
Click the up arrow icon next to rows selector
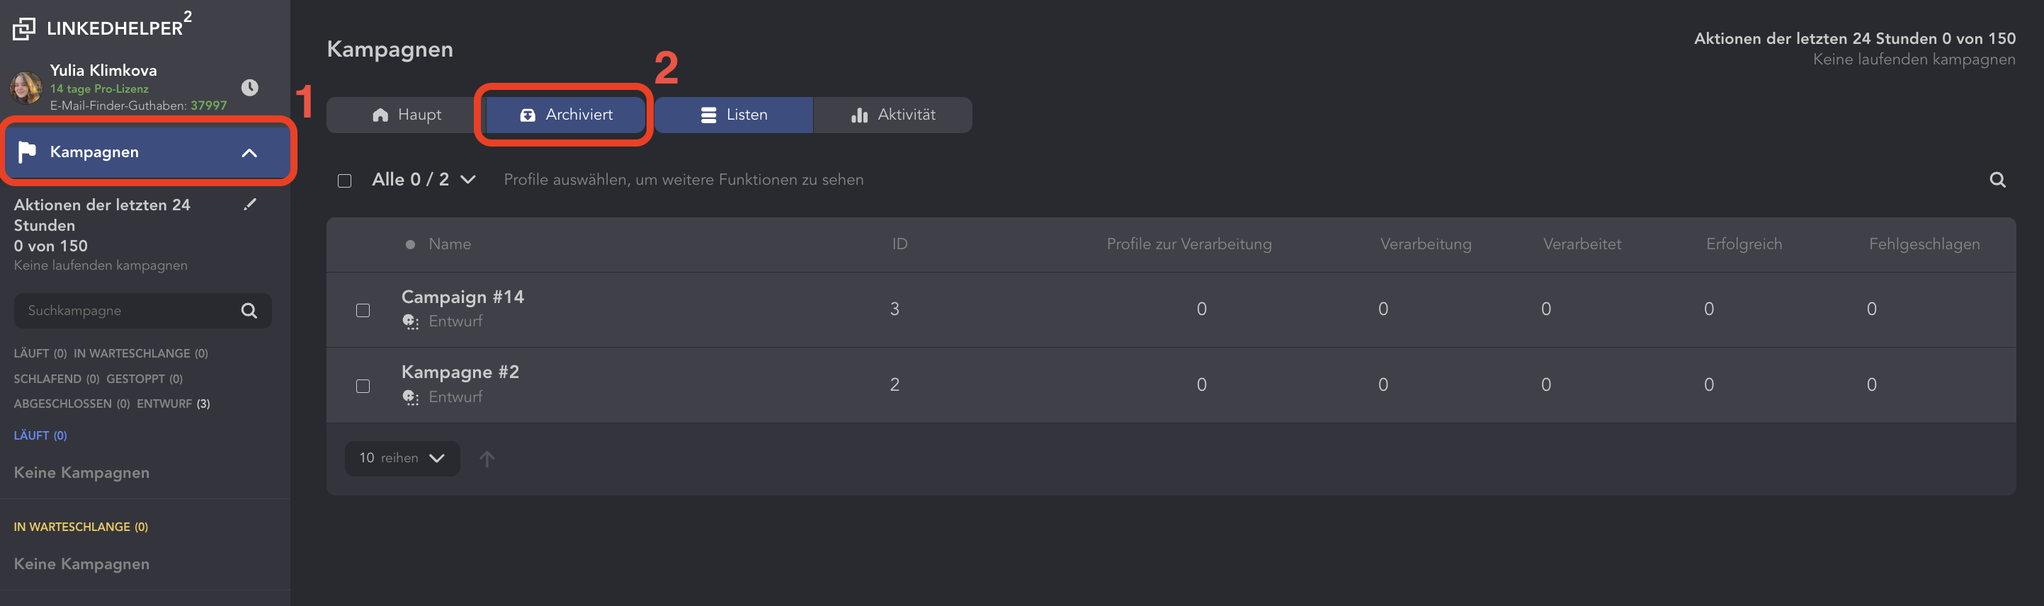tap(487, 459)
